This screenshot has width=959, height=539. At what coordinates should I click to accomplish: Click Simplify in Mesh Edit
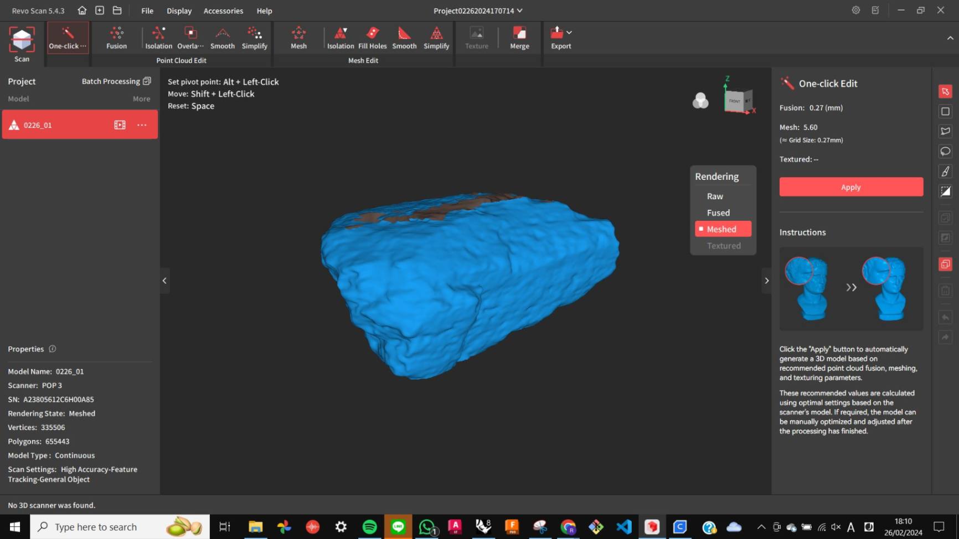[436, 38]
